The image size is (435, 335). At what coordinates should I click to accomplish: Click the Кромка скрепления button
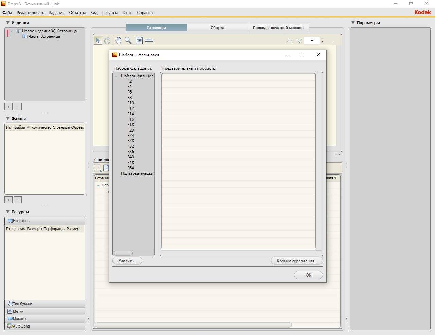coord(296,261)
